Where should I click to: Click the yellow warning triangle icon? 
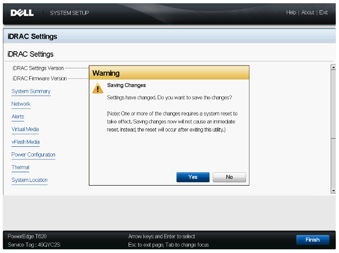pos(98,88)
